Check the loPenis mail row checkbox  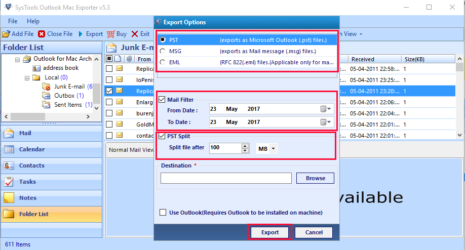coord(109,79)
